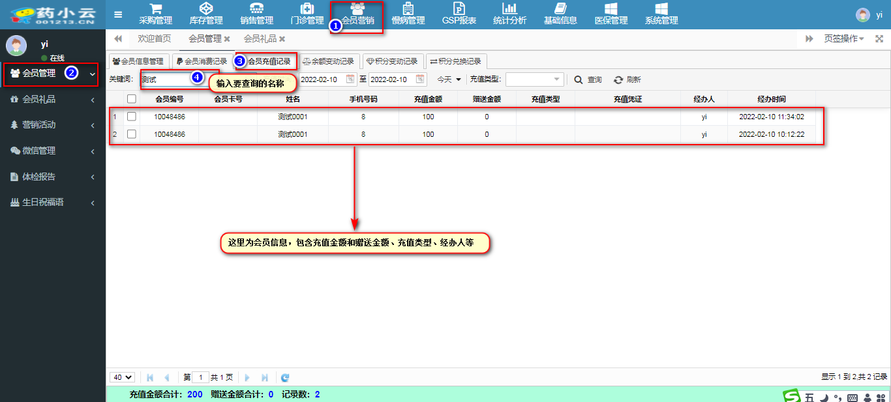Screen dimensions: 891x402
Task: Toggle select-all checkbox in table header
Action: [132, 99]
